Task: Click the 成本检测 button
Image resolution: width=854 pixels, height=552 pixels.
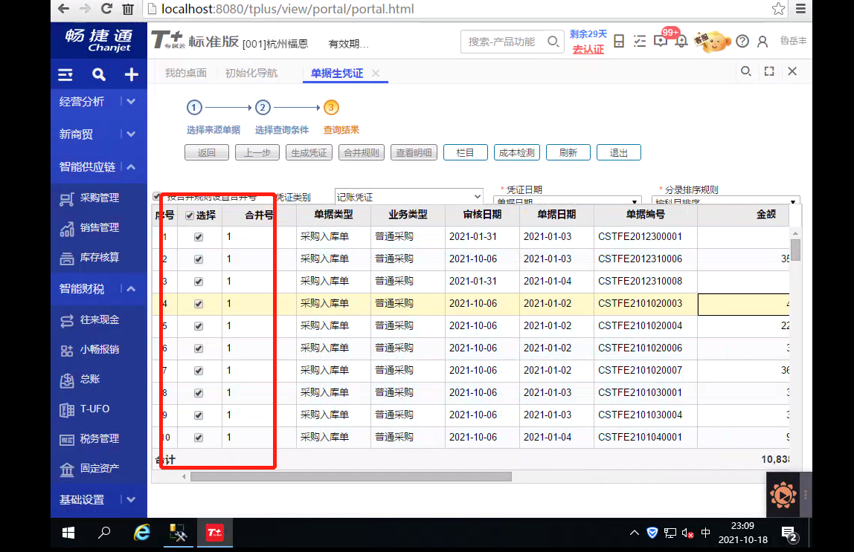Action: pyautogui.click(x=517, y=153)
